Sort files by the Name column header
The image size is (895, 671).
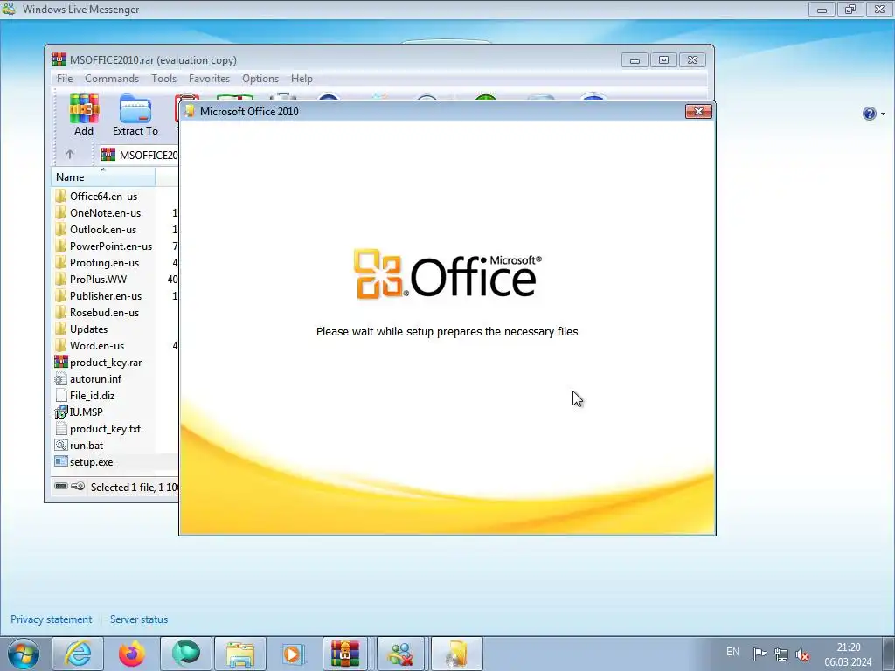click(103, 176)
